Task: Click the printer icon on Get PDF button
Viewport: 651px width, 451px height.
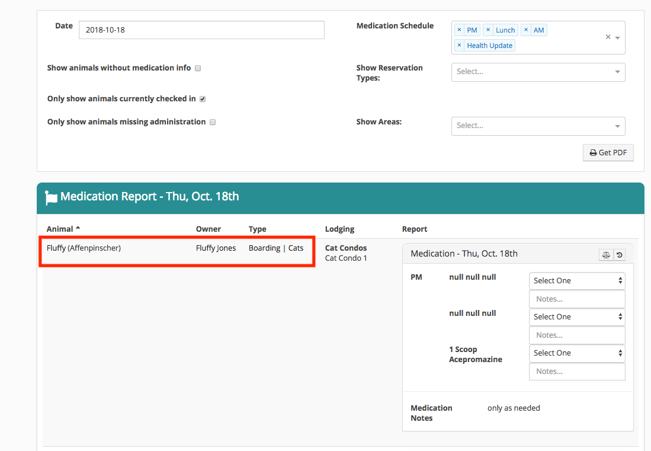Action: [x=593, y=152]
